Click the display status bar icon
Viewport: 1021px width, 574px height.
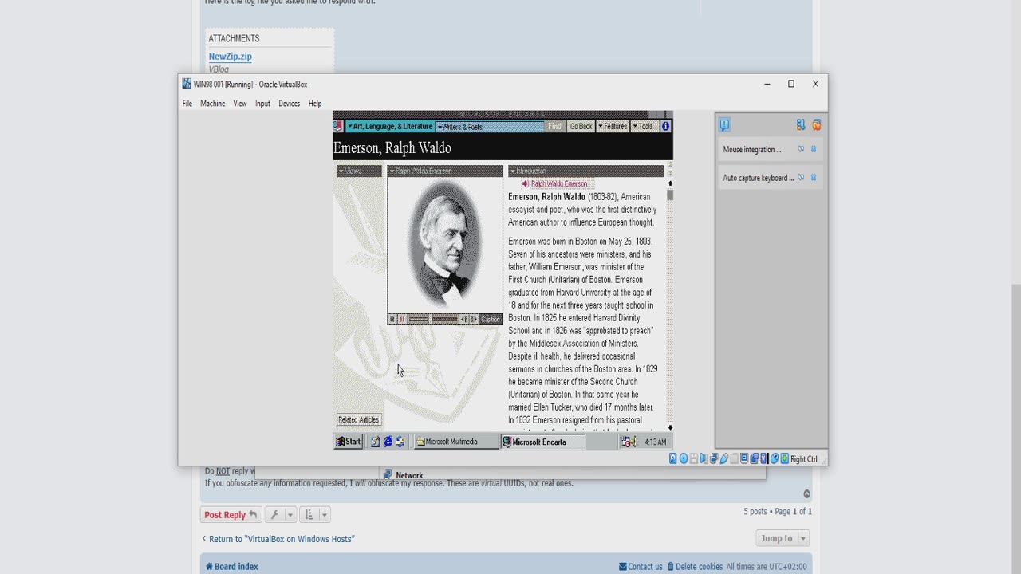743,458
